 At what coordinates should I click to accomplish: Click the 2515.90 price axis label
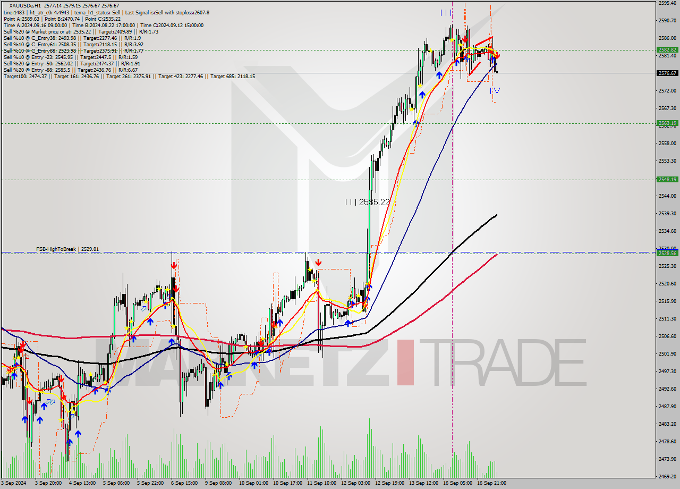tap(667, 301)
